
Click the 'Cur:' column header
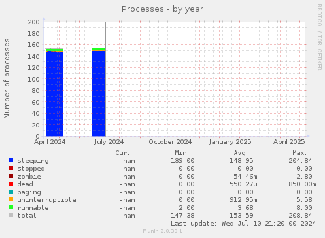tap(122, 153)
